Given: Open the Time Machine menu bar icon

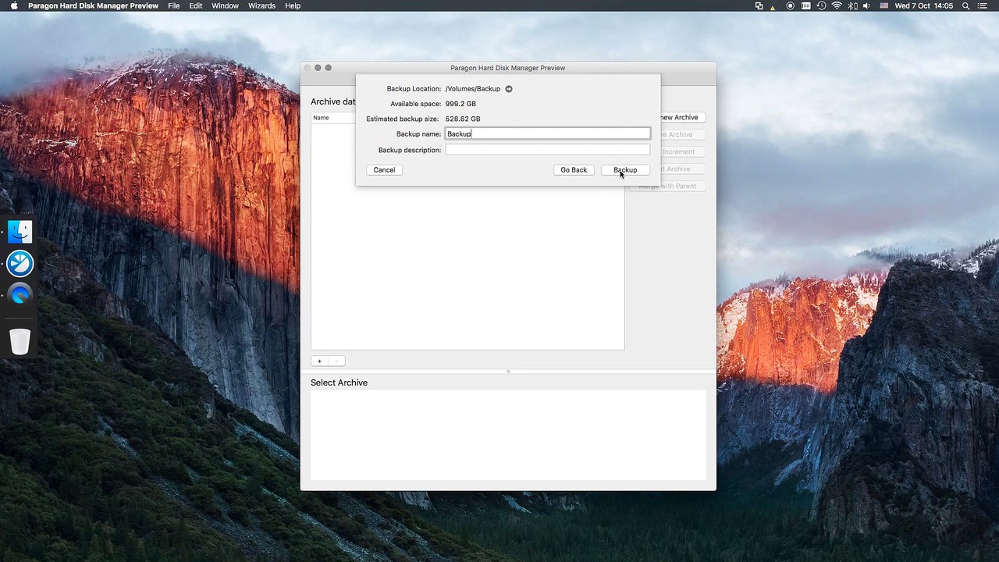Looking at the screenshot, I should point(821,5).
